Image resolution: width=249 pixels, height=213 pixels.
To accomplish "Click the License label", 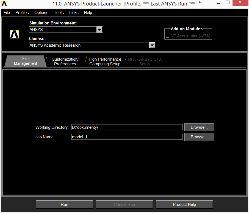I will tap(37, 39).
